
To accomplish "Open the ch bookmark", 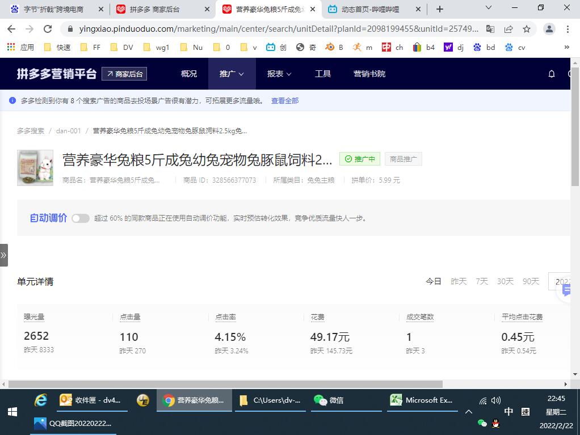I will click(x=393, y=47).
